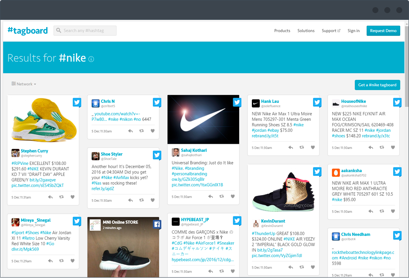The width and height of the screenshot is (409, 278).
Task: Click Twitter icon on Stephen Curry post
Action: (x=77, y=102)
